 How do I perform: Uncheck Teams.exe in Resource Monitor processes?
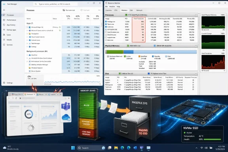coord(106,24)
